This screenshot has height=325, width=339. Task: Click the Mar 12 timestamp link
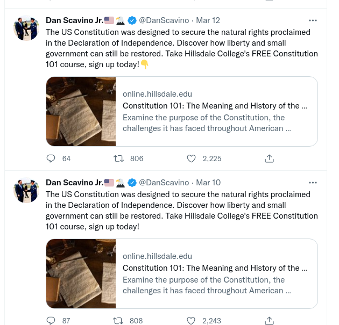[208, 20]
